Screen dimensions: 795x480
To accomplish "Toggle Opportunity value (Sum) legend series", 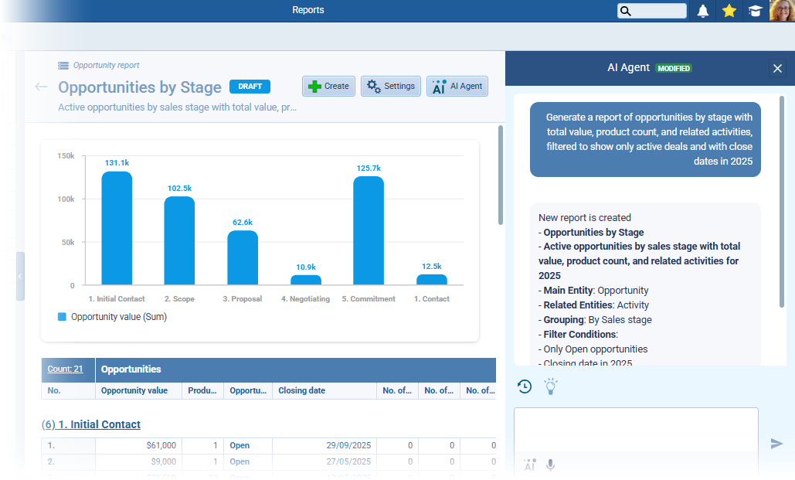I will click(112, 316).
